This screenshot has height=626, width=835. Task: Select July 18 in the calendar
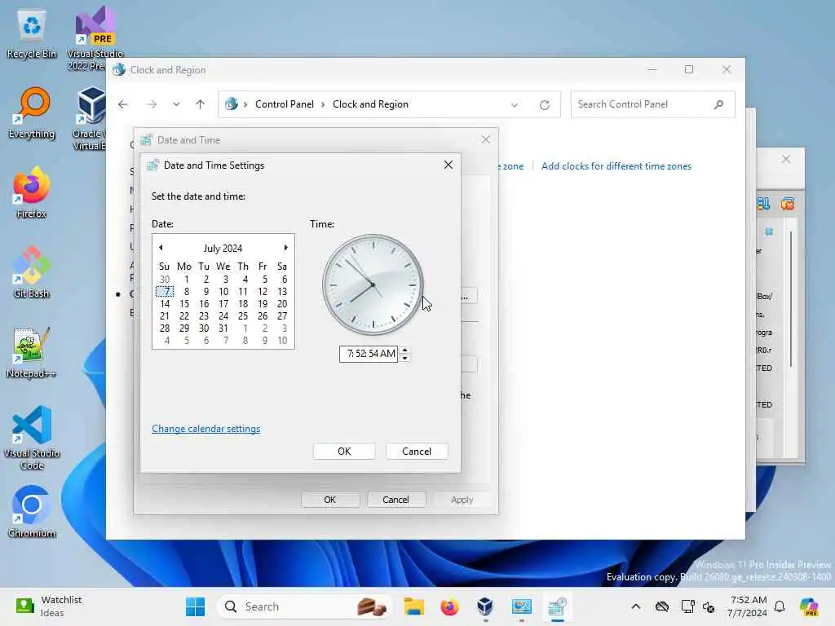[243, 303]
